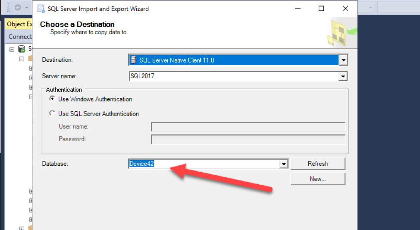Switch to the Object Explorer tab
420x230 pixels.
pyautogui.click(x=19, y=24)
